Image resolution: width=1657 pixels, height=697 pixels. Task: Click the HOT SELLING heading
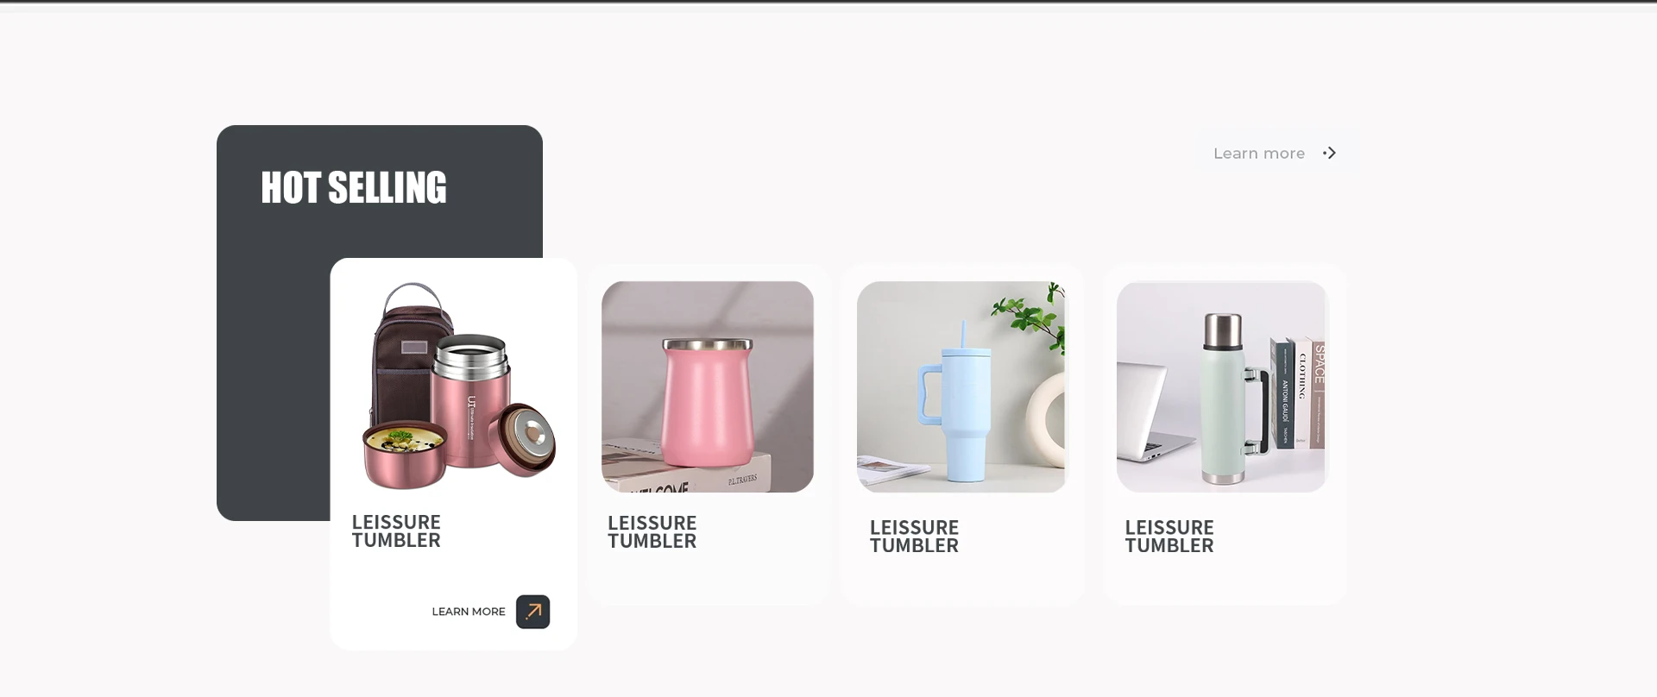(354, 188)
